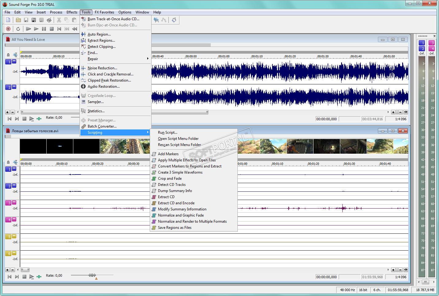Viewport: 439px width, 296px height.
Task: Open the FX Favorites menu
Action: point(104,12)
